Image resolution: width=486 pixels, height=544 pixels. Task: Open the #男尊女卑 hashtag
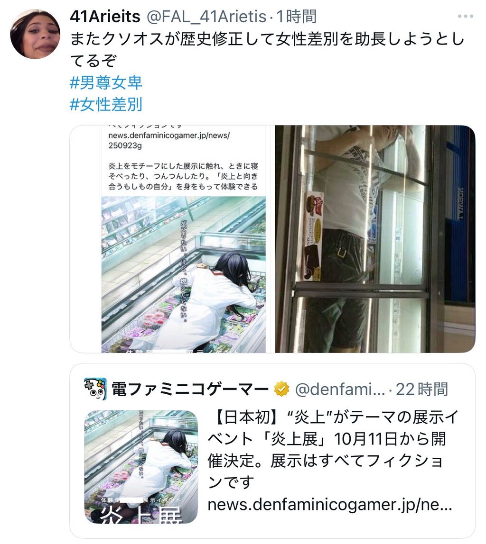[106, 82]
